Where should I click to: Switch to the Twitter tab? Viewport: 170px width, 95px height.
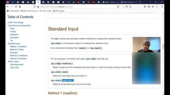coord(13,2)
